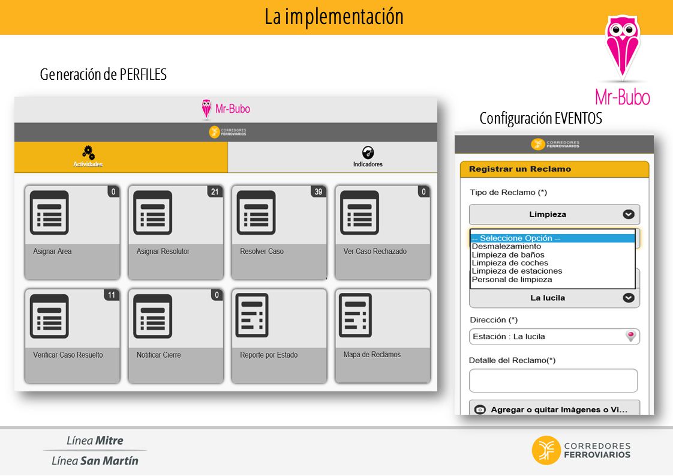
Task: Open the La lucila station dropdown
Action: [554, 298]
